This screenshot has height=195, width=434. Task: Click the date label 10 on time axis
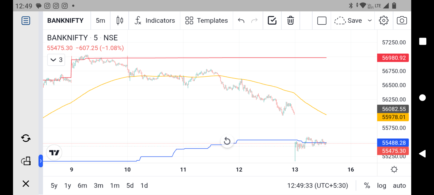(x=127, y=170)
